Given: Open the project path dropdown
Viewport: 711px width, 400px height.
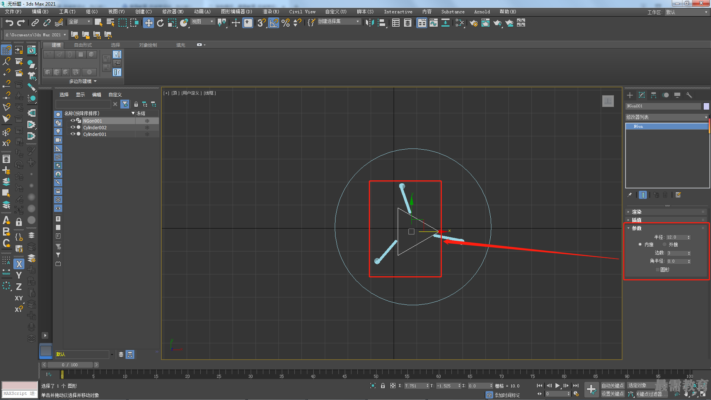Looking at the screenshot, I should 36,35.
